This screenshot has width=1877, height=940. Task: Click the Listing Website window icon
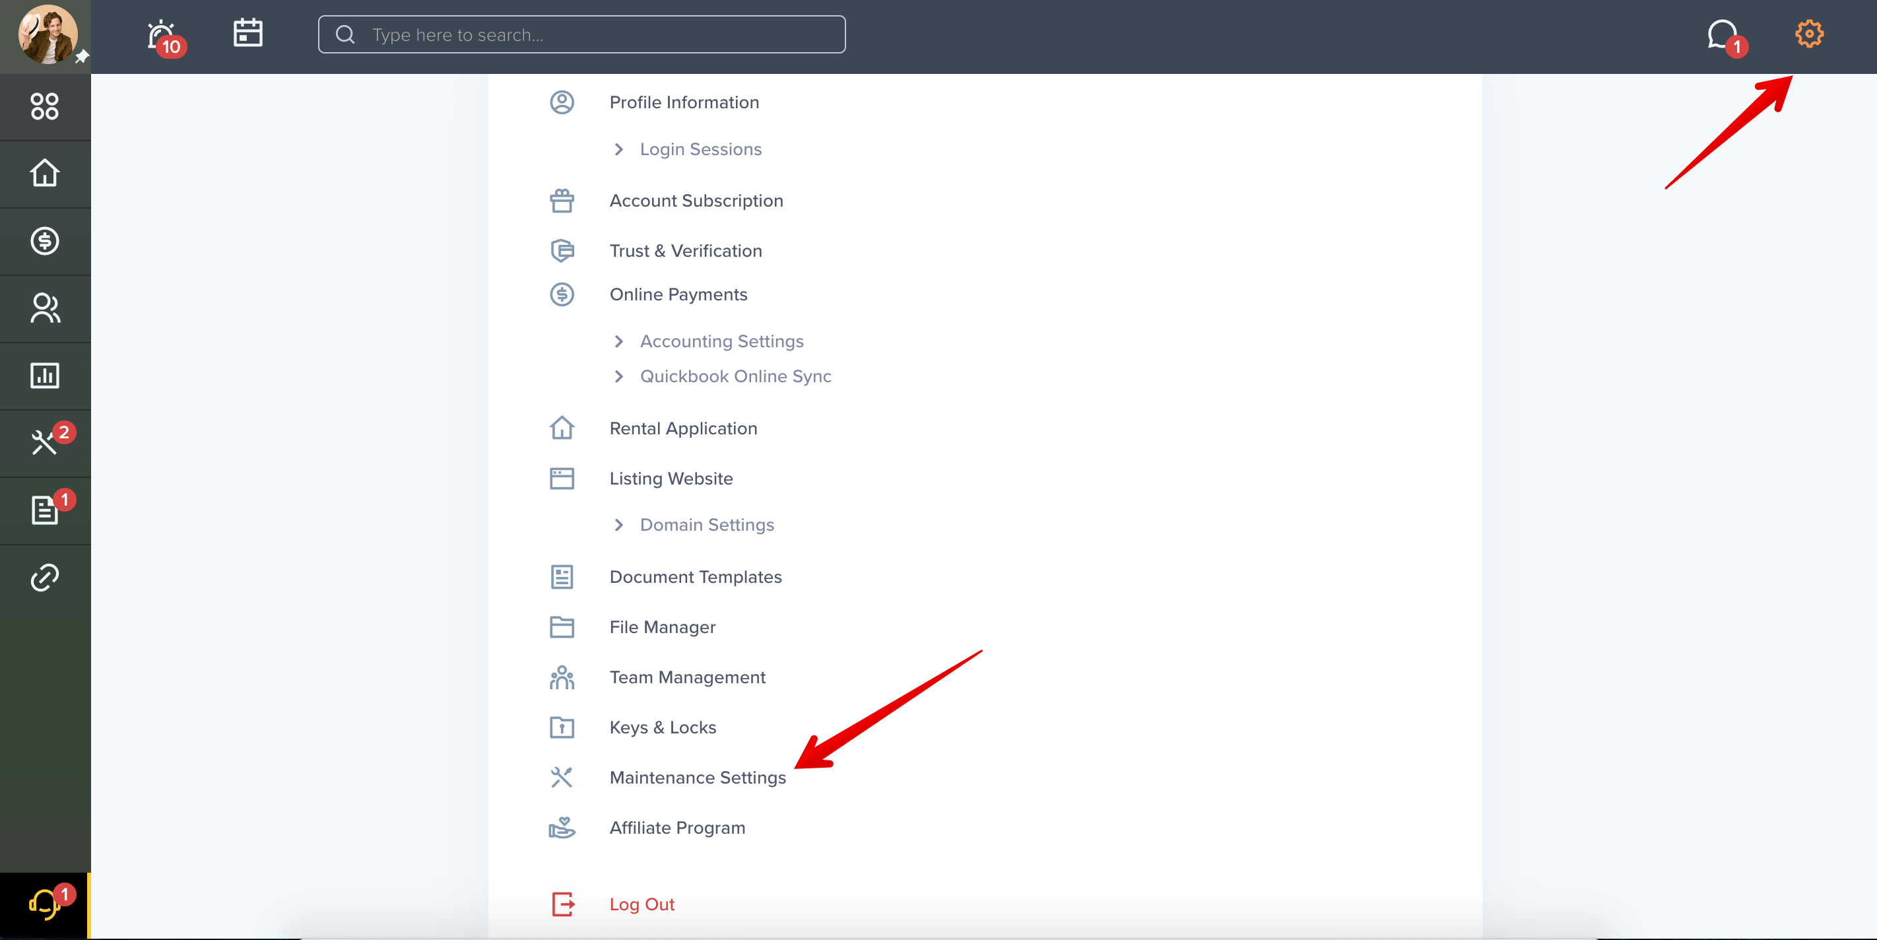tap(562, 479)
